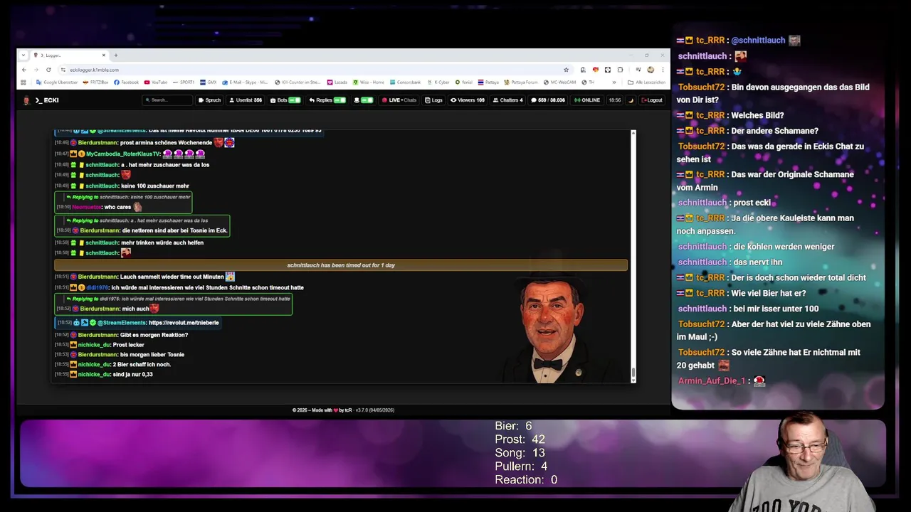Select the Logger browser tab
Screen dimensions: 911x512
pos(68,55)
